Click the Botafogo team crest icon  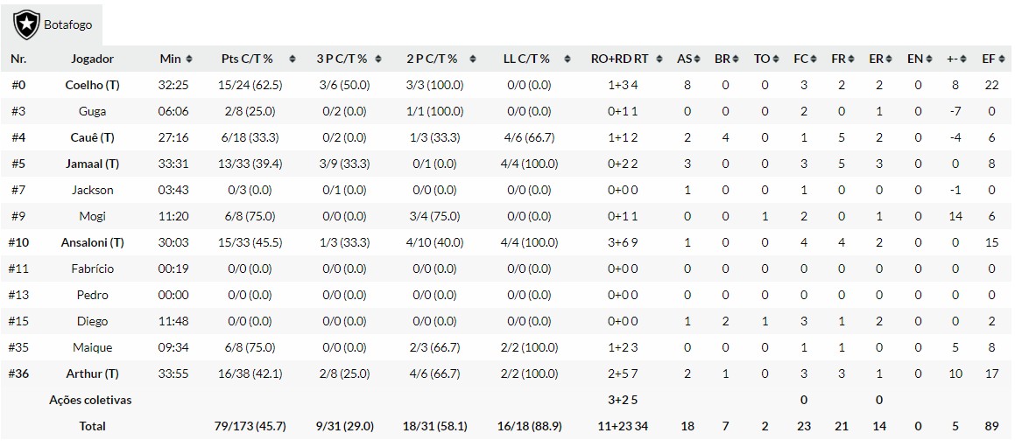pyautogui.click(x=27, y=24)
